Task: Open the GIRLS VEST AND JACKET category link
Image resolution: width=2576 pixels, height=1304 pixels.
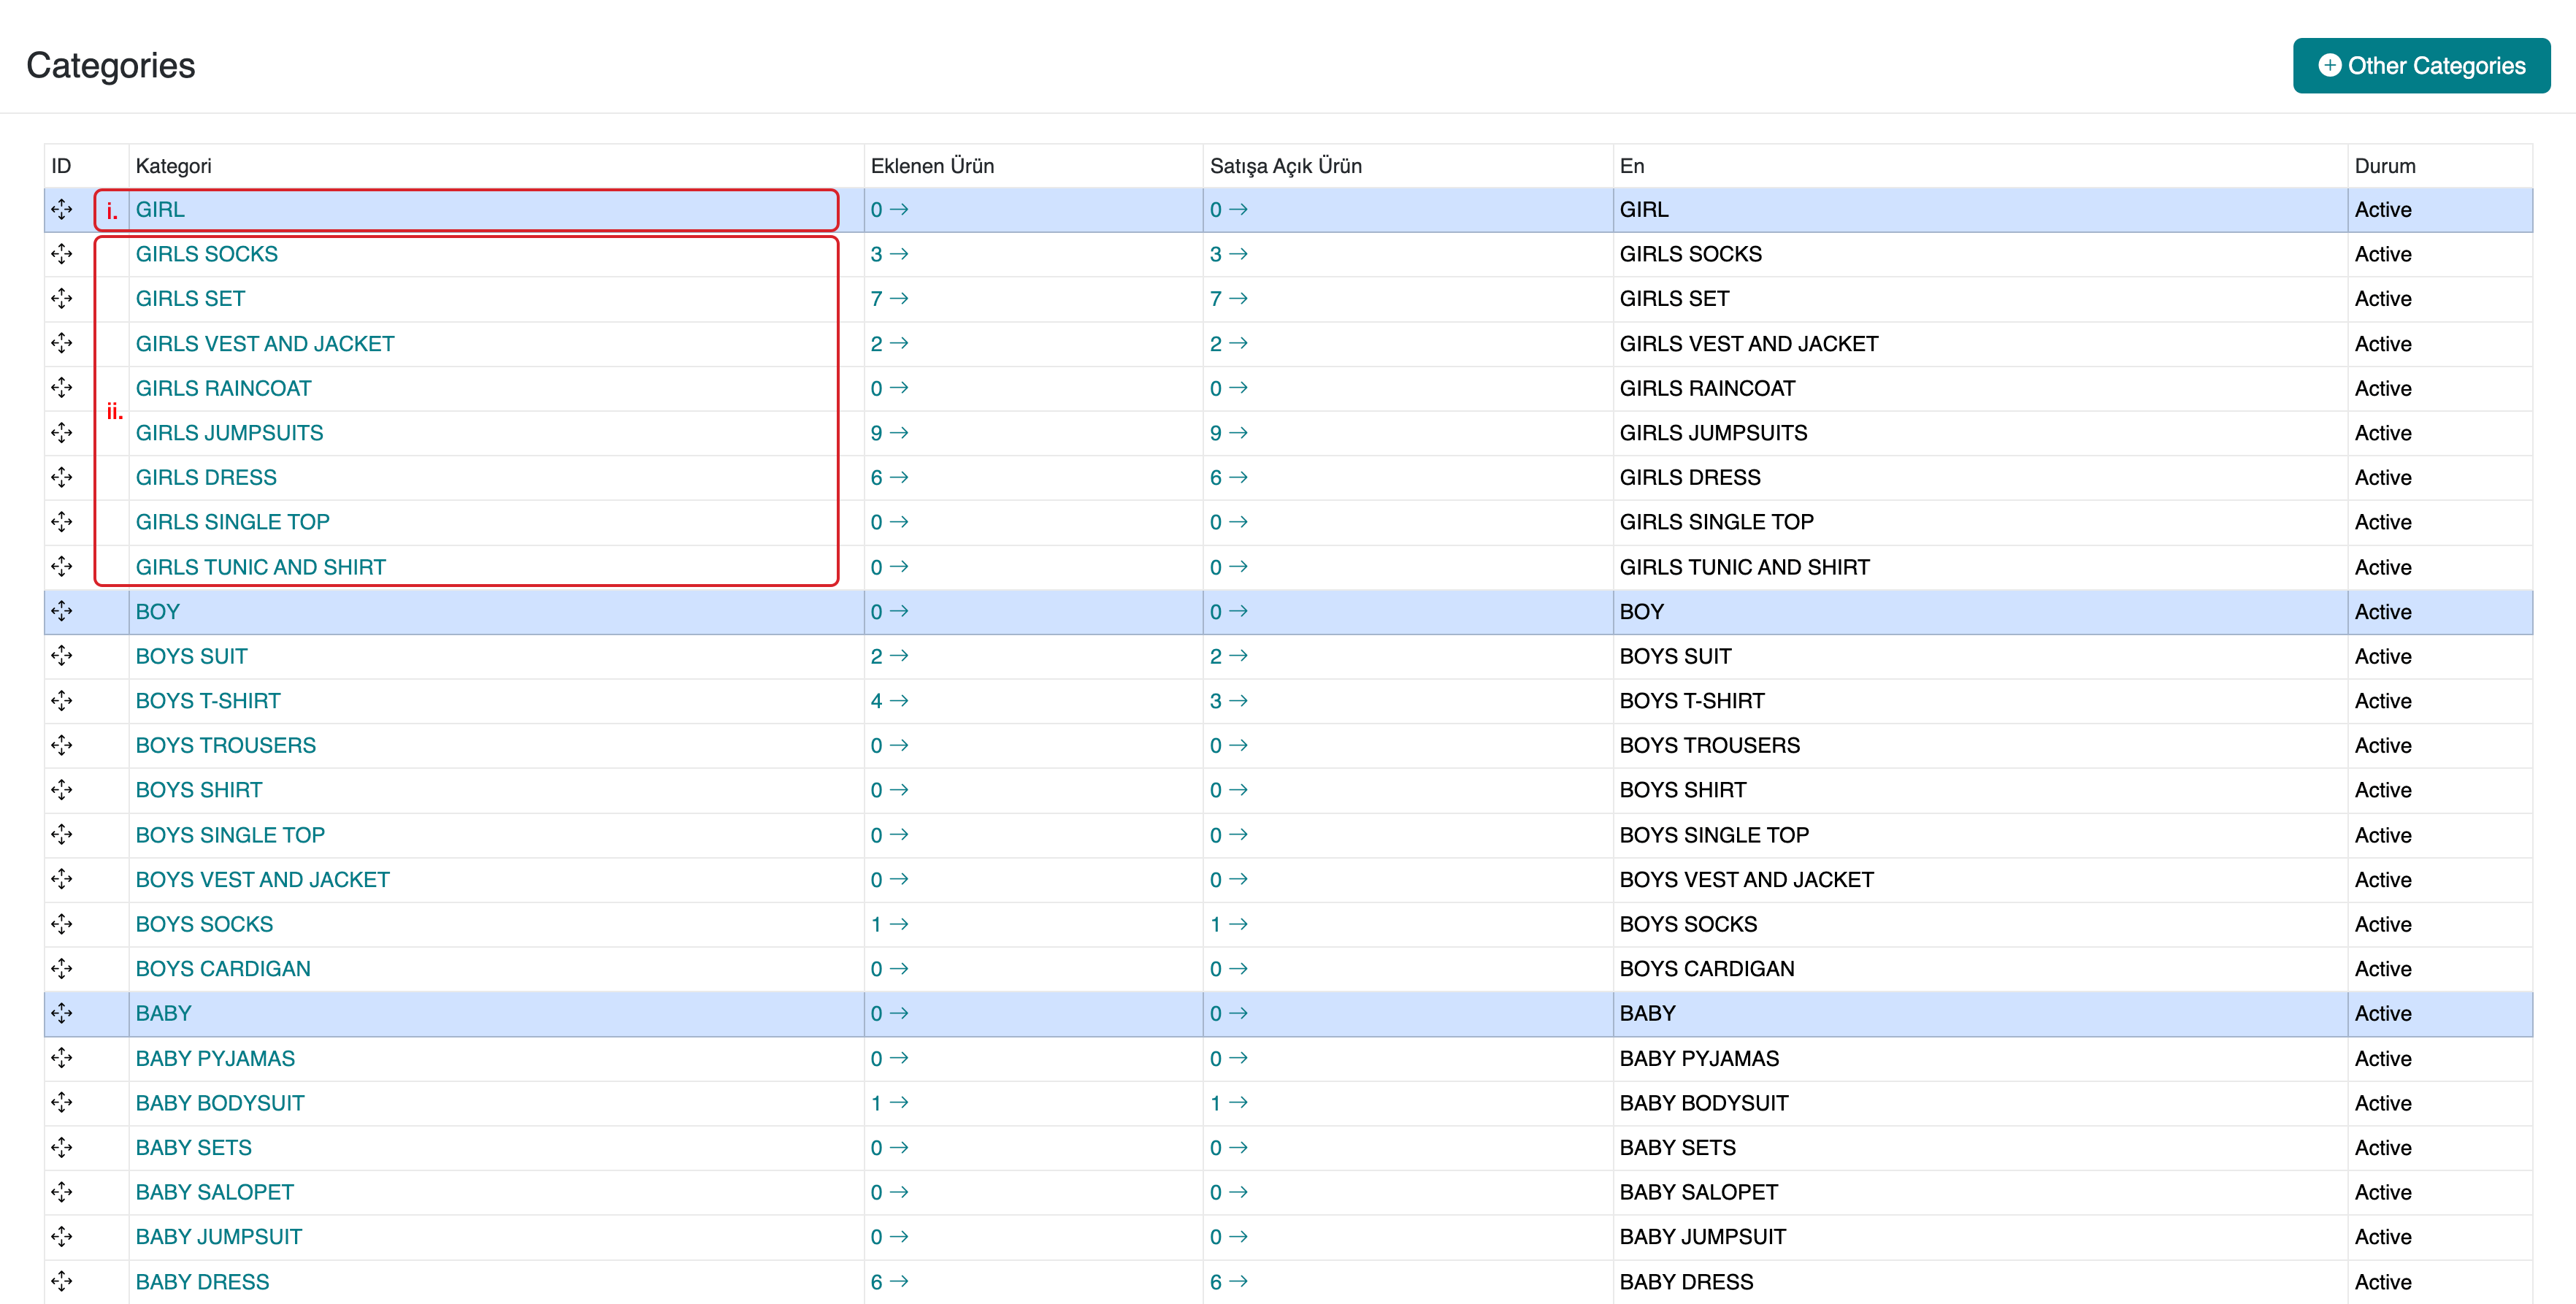Action: (265, 344)
